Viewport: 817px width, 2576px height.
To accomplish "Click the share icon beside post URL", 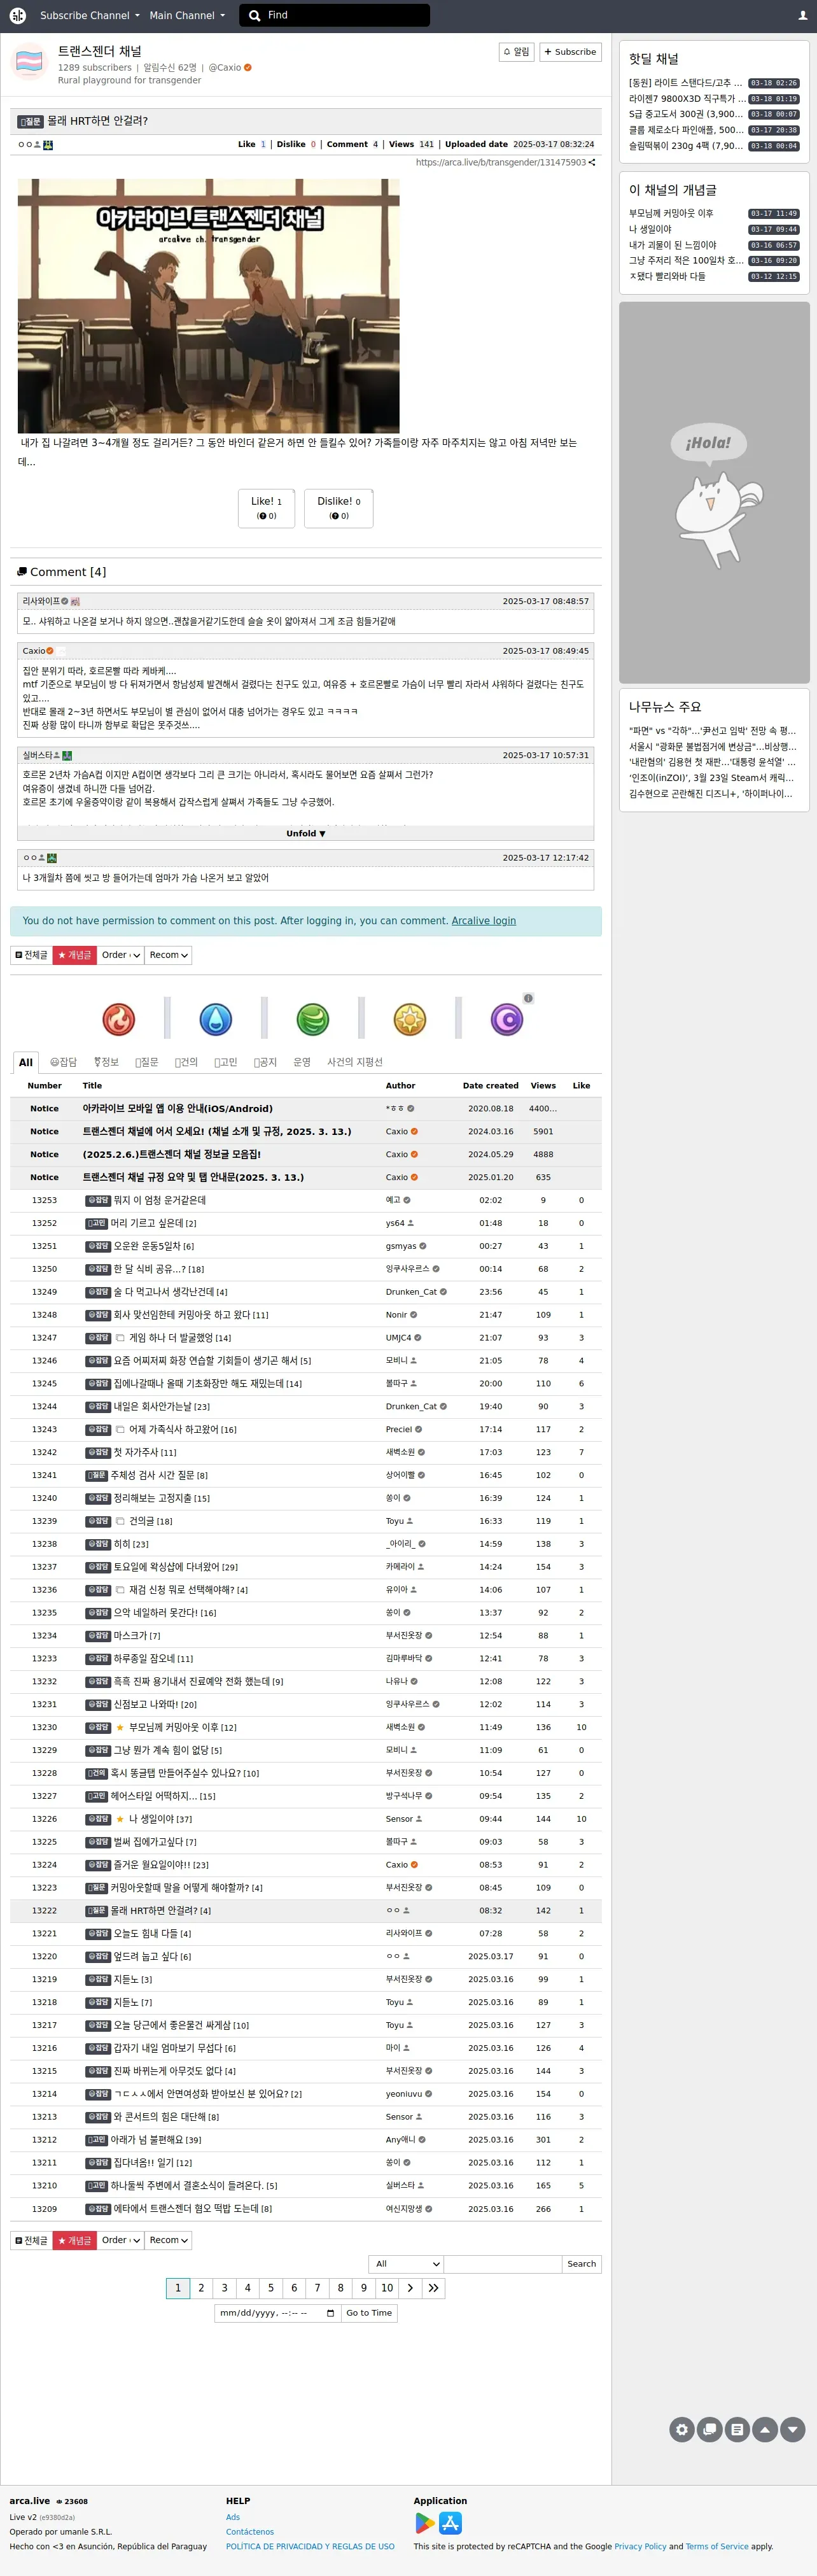I will click(x=592, y=162).
